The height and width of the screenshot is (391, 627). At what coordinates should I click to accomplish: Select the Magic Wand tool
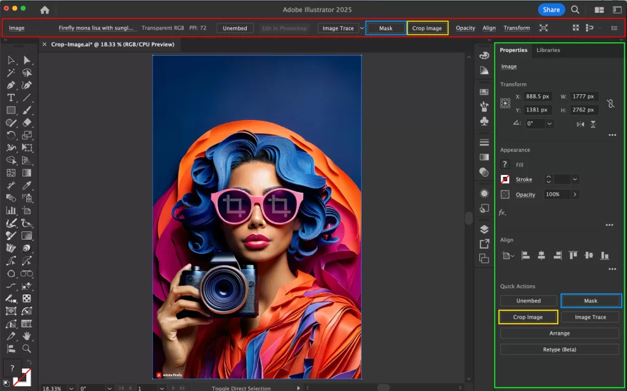(11, 73)
